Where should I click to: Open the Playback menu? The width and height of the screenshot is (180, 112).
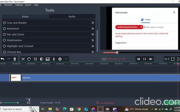point(8,5)
